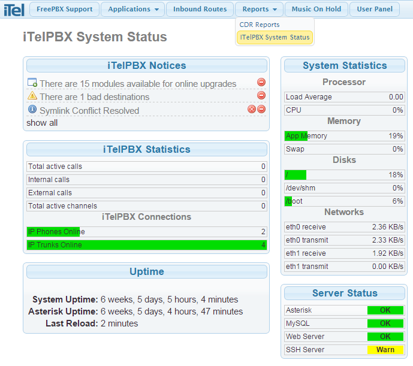Click the Swap usage row
Image resolution: width=413 pixels, height=366 pixels.
pyautogui.click(x=345, y=149)
